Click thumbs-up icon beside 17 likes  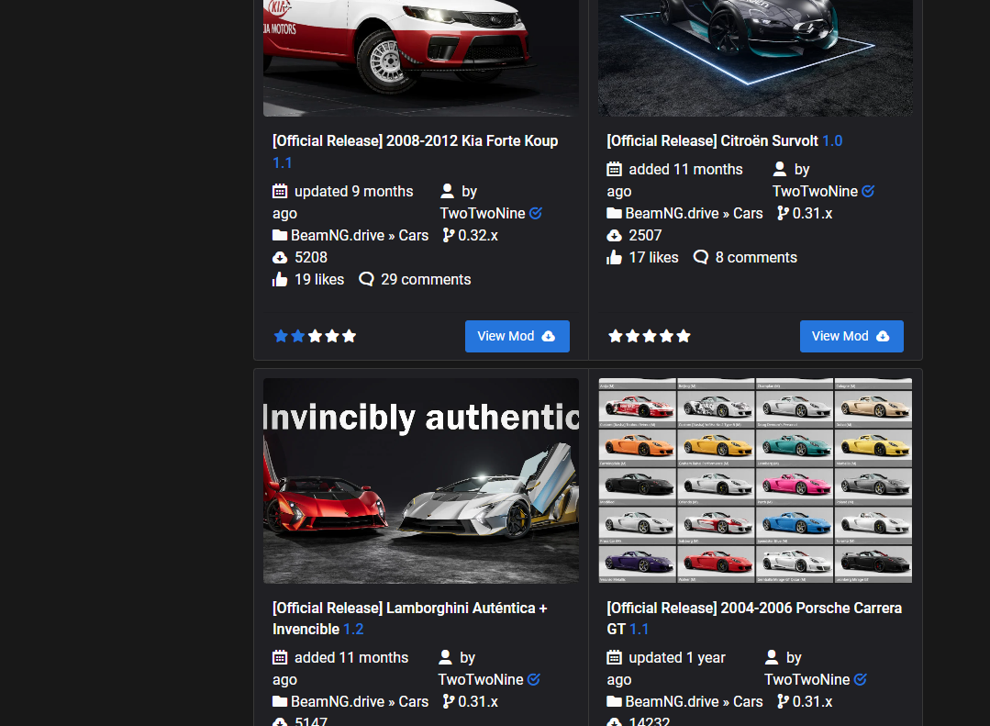pyautogui.click(x=614, y=257)
